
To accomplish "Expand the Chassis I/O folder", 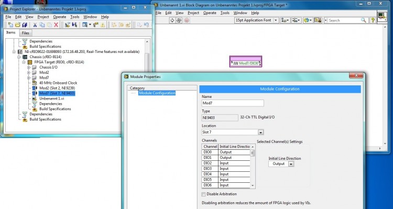I will point(29,68).
